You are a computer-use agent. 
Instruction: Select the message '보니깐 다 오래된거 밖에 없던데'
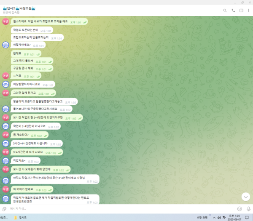tap(40, 169)
